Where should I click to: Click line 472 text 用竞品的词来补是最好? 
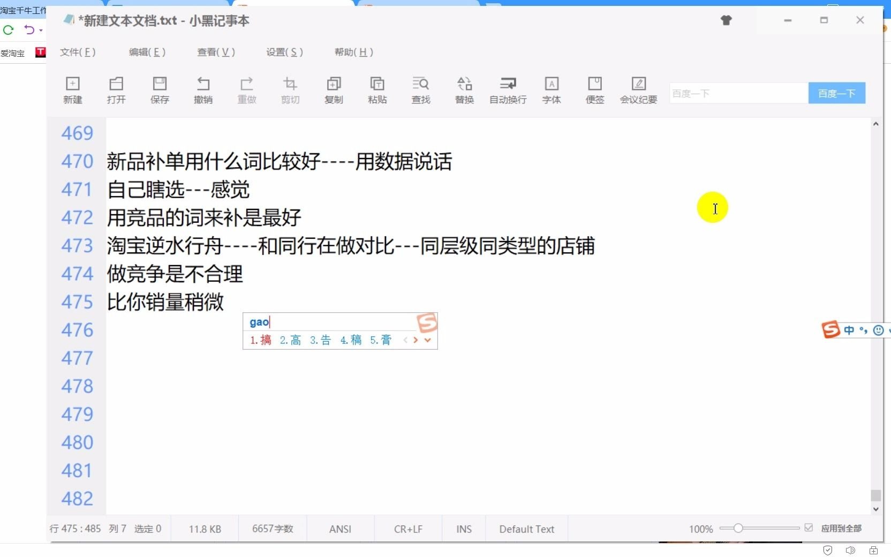coord(204,217)
